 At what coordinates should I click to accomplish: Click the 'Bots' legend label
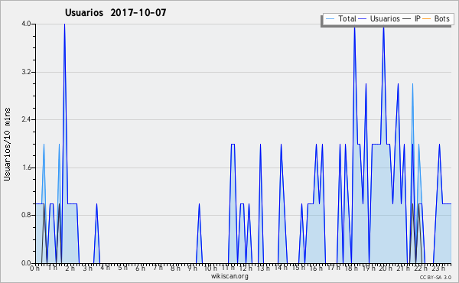pos(441,18)
